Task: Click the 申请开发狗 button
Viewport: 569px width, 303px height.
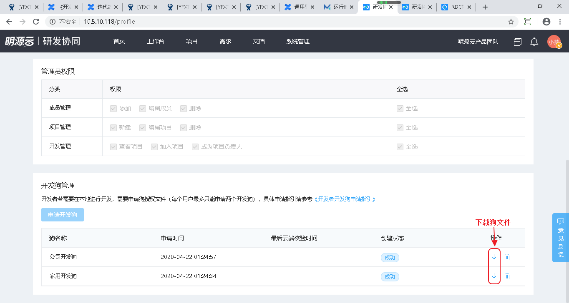Action: tap(63, 215)
